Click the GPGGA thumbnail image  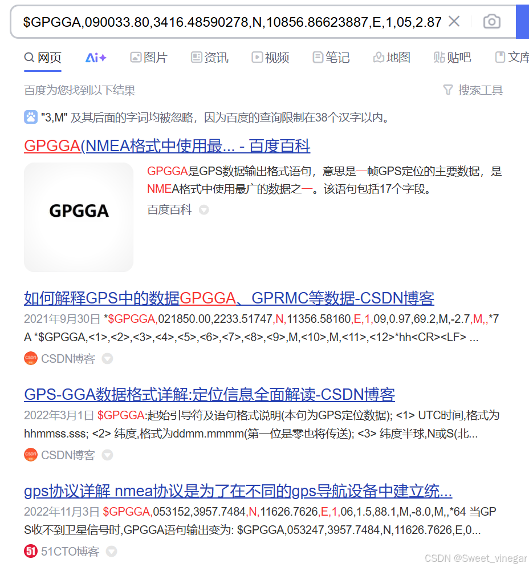pyautogui.click(x=79, y=217)
